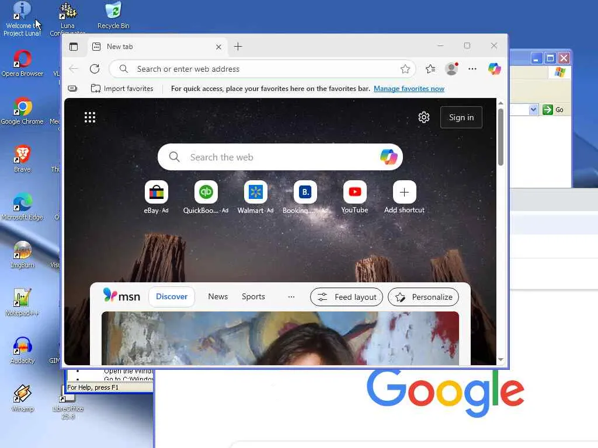Click the Edge page vertical scrollbar
598x448 pixels.
tap(500, 137)
